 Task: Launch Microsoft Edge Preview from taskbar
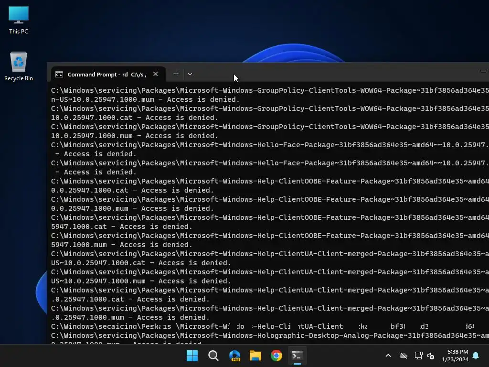pyautogui.click(x=234, y=356)
